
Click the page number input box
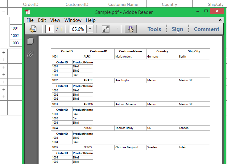pyautogui.click(x=49, y=29)
